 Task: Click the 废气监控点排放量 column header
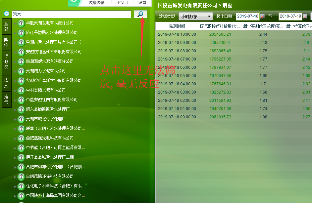220,26
